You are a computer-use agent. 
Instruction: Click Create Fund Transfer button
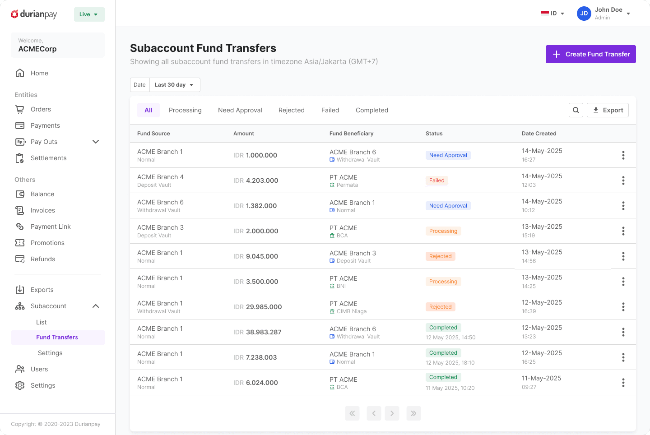(x=591, y=54)
